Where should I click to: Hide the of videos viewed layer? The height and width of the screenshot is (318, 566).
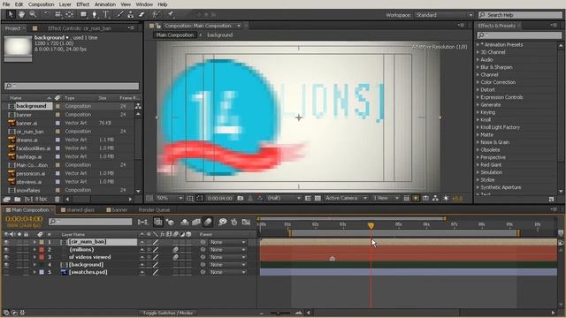click(6, 257)
